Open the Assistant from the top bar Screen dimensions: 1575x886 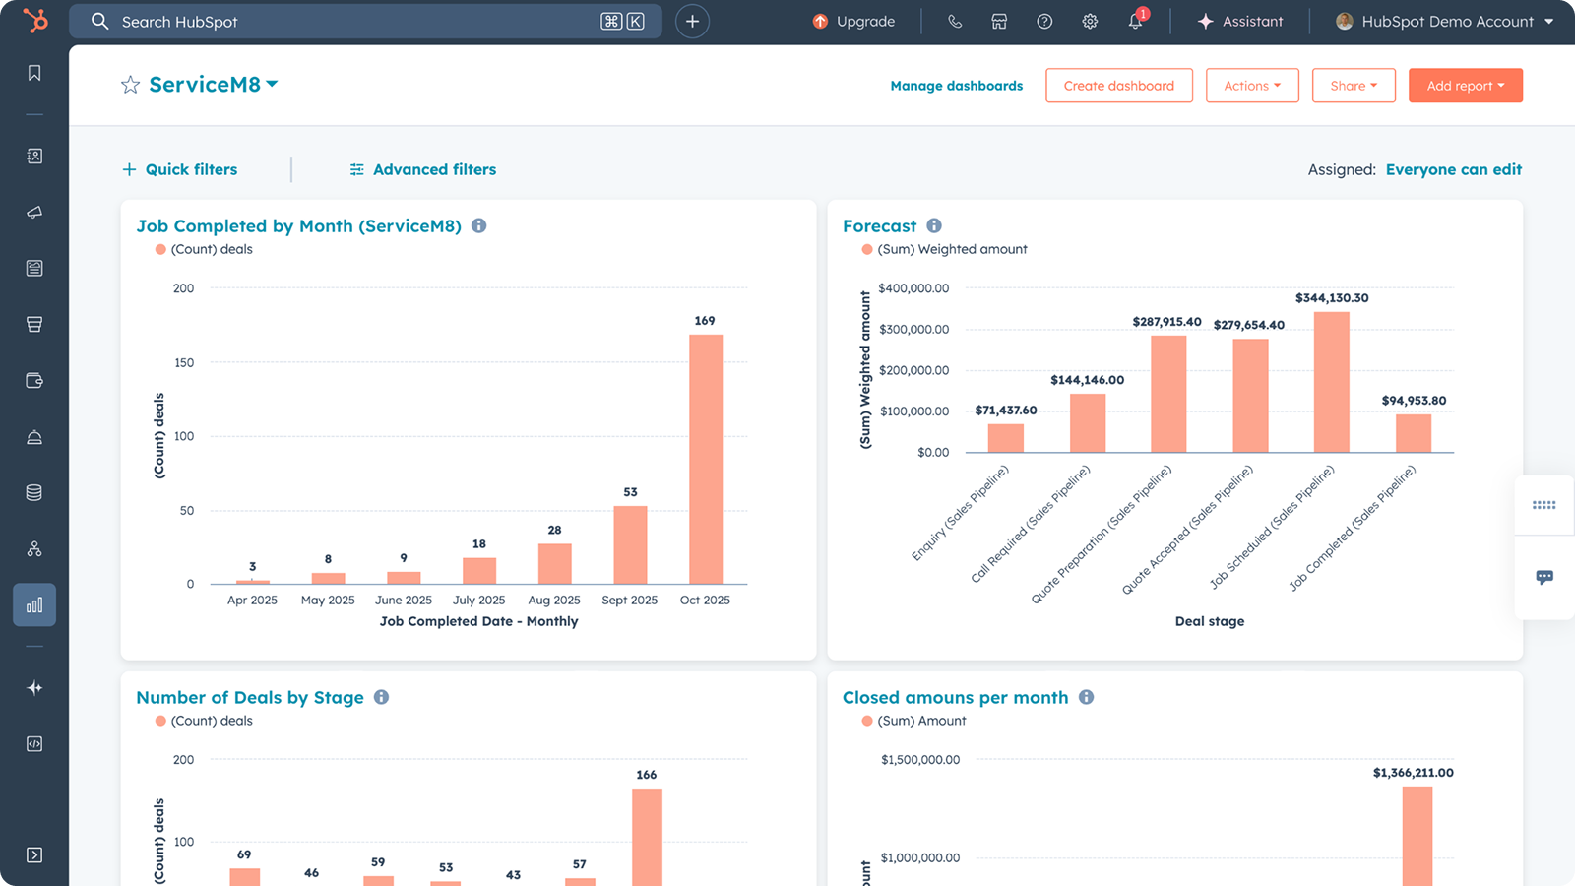(1239, 22)
